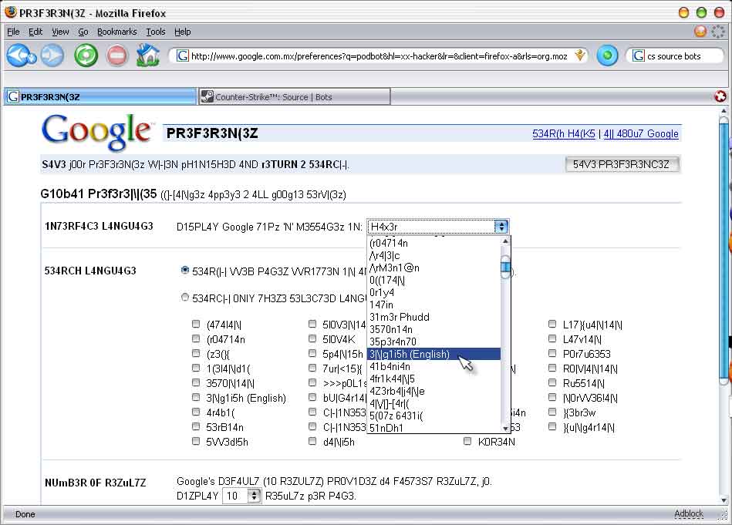The height and width of the screenshot is (525, 732).
Task: Click the language list scrollbar down arrow
Action: coord(505,428)
